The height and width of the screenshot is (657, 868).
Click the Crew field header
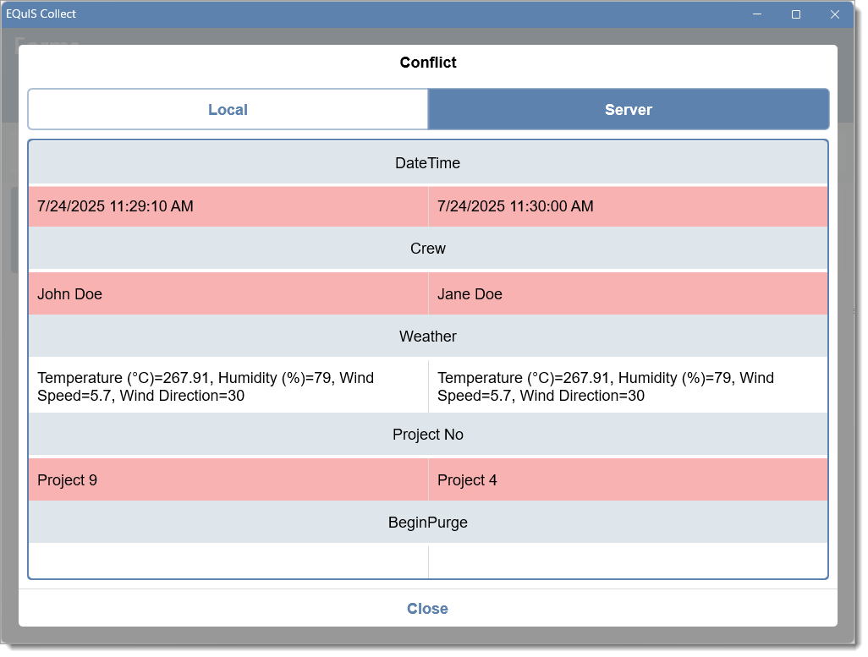point(428,249)
